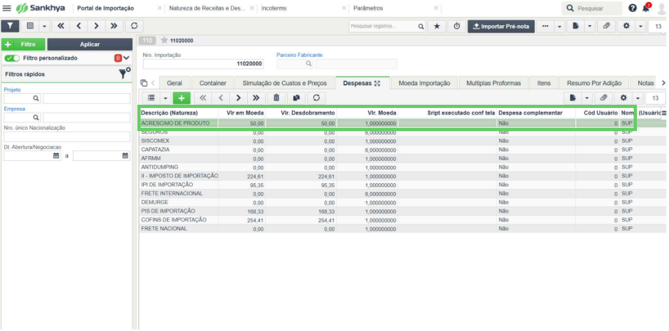This screenshot has height=331, width=669.
Task: Open attachments paperclip in main toolbar
Action: 606,26
